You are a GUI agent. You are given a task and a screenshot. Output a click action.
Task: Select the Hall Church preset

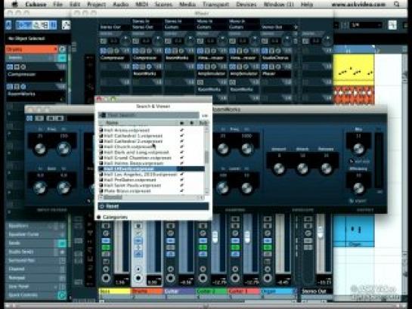tap(129, 147)
